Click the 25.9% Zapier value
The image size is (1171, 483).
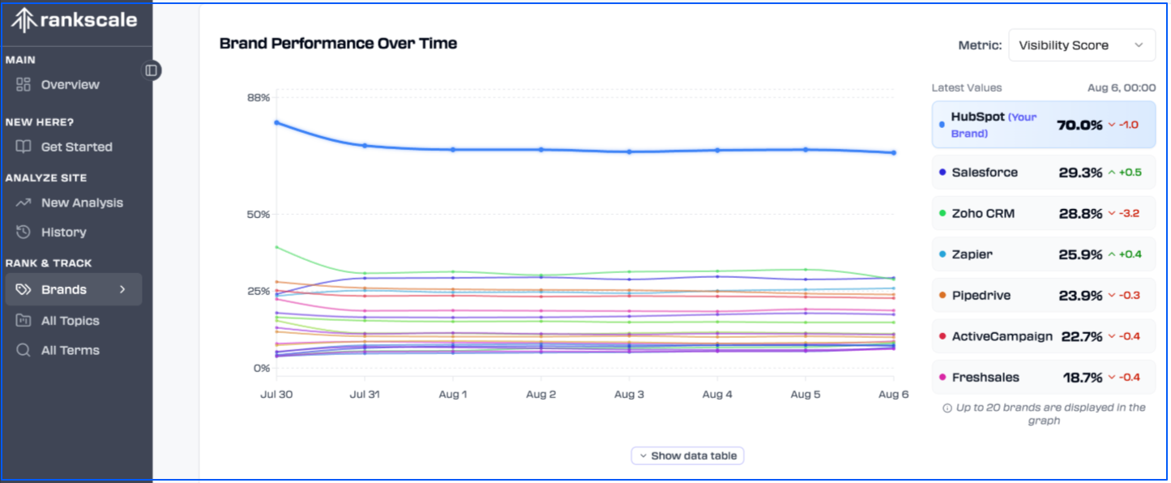pyautogui.click(x=1081, y=254)
